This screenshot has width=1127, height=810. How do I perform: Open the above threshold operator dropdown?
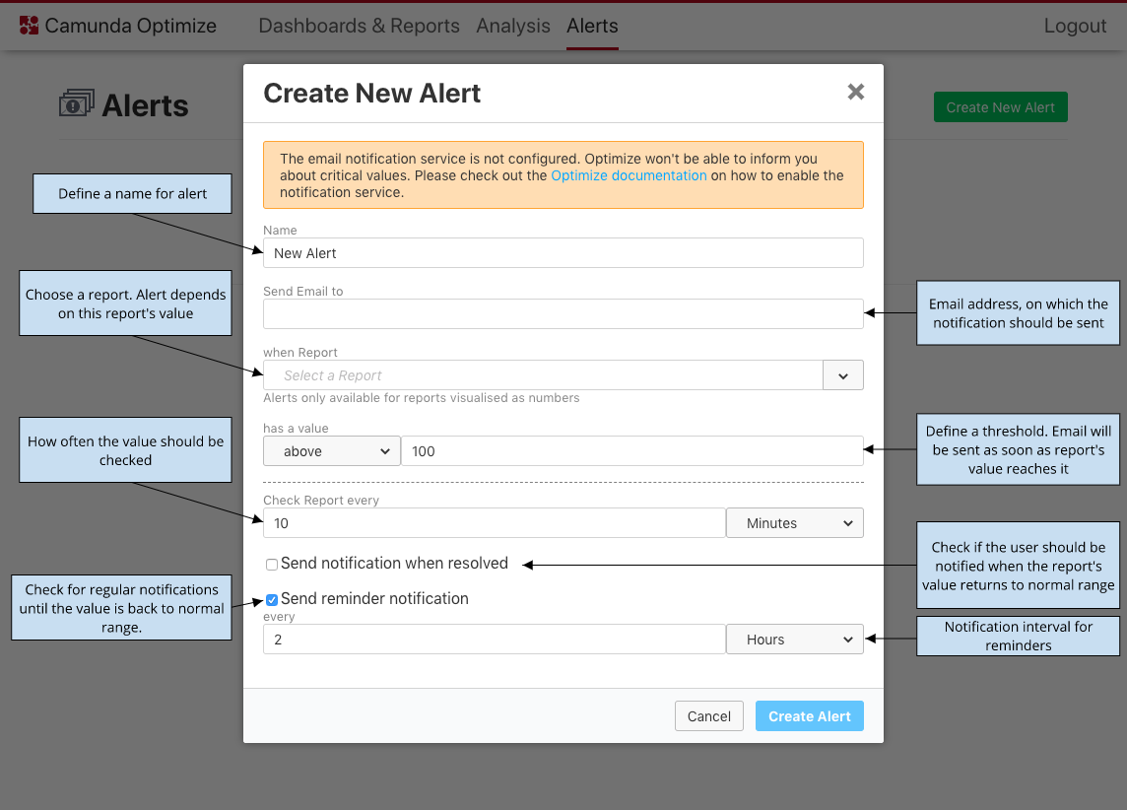pos(332,451)
